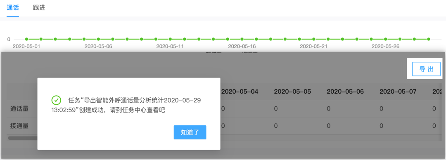The image size is (446, 160).
Task: Click the 2020-05-16 axis label
Action: point(242,46)
